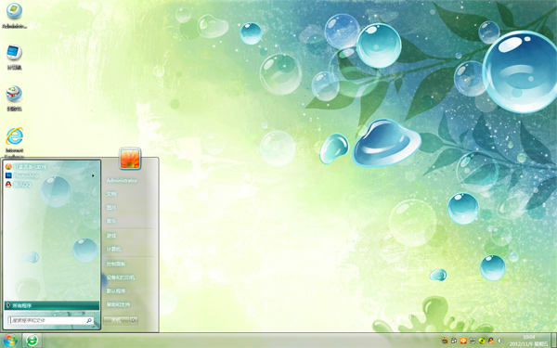Open 设备和打印机 (Devices and Printers)
This screenshot has width=557, height=348.
pyautogui.click(x=121, y=277)
